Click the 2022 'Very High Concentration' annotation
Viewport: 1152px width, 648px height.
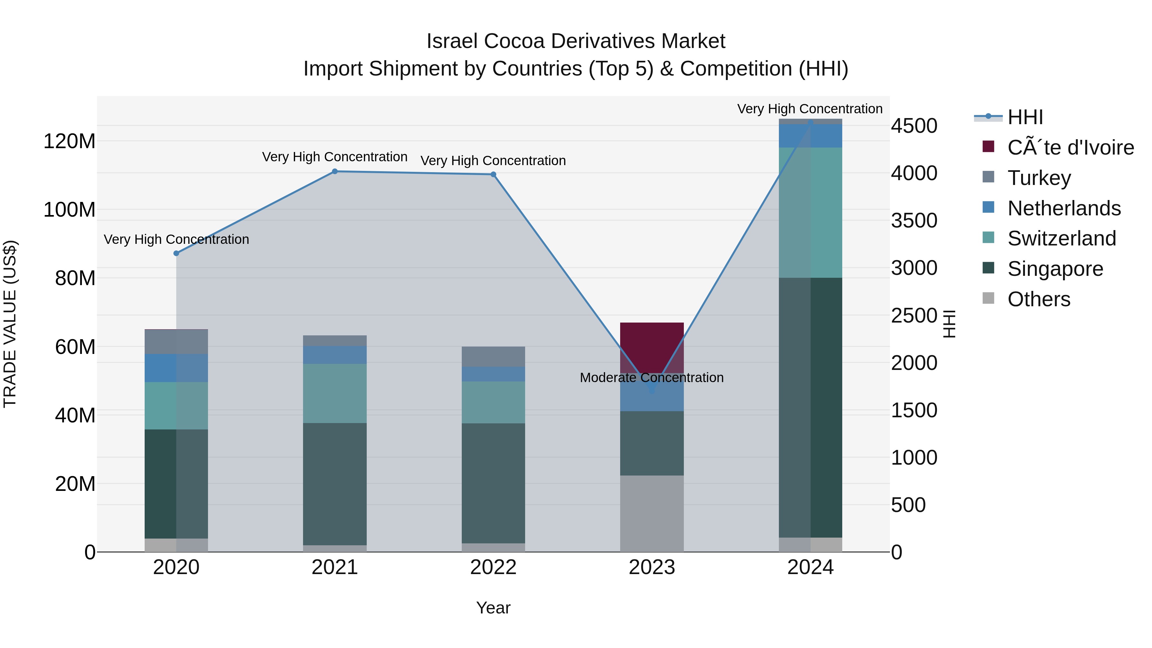pyautogui.click(x=493, y=161)
